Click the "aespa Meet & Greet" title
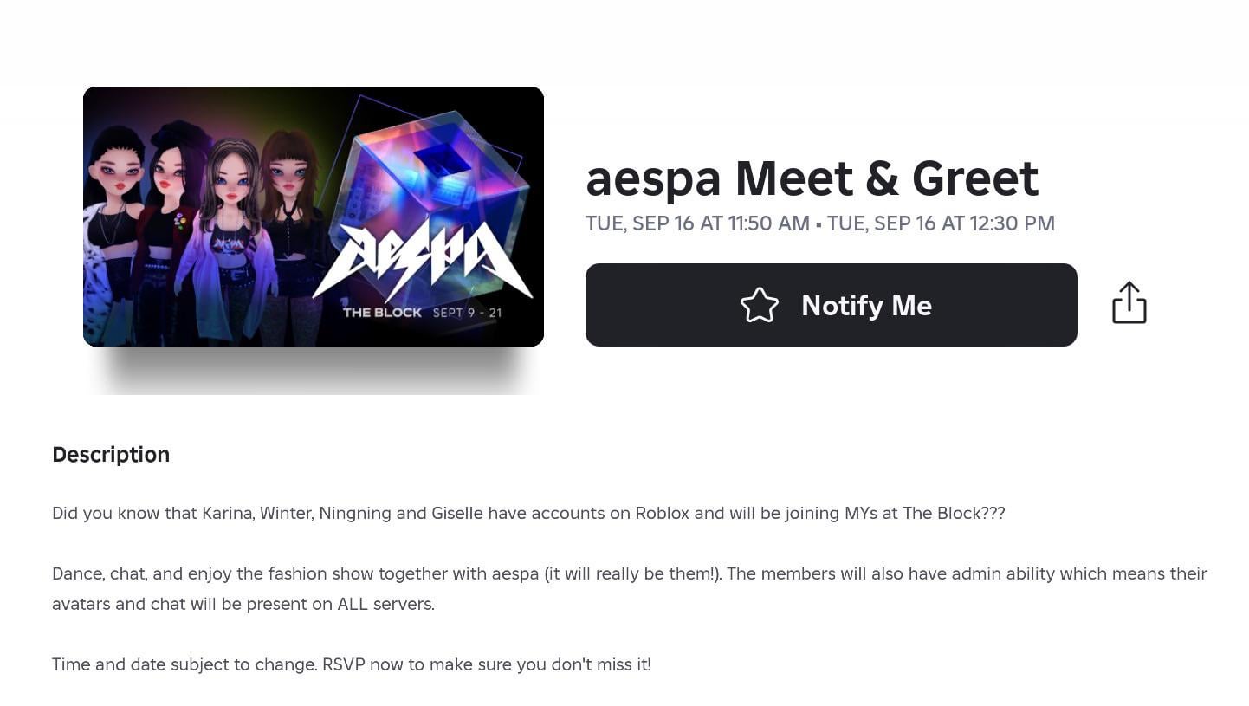The width and height of the screenshot is (1249, 706). 812,178
